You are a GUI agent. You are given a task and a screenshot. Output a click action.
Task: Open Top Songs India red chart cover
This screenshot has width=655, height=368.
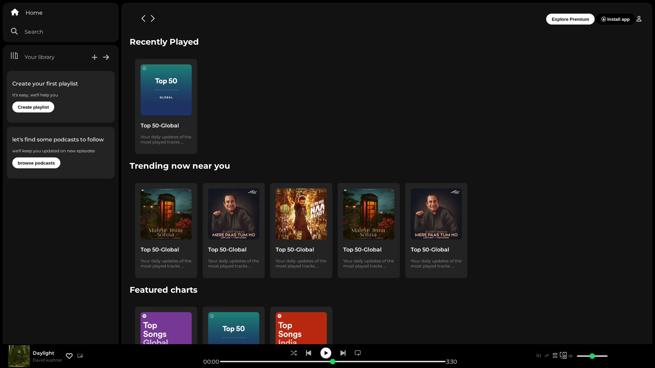pyautogui.click(x=301, y=328)
